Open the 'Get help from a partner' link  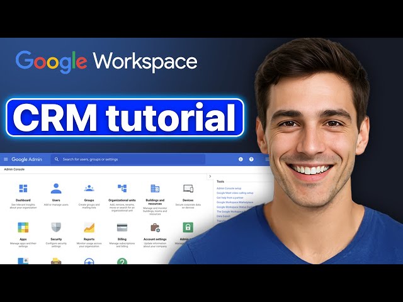[230, 198]
